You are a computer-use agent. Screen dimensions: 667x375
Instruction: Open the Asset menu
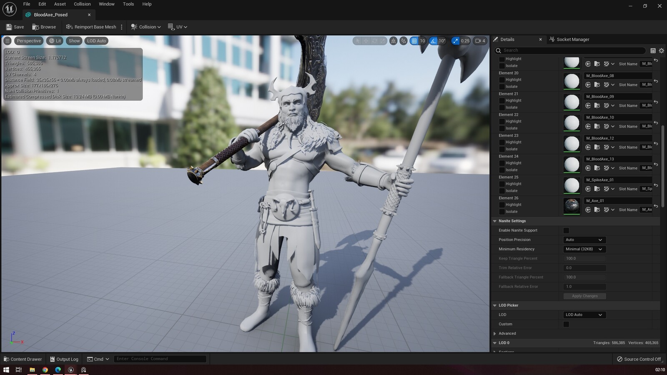[60, 4]
